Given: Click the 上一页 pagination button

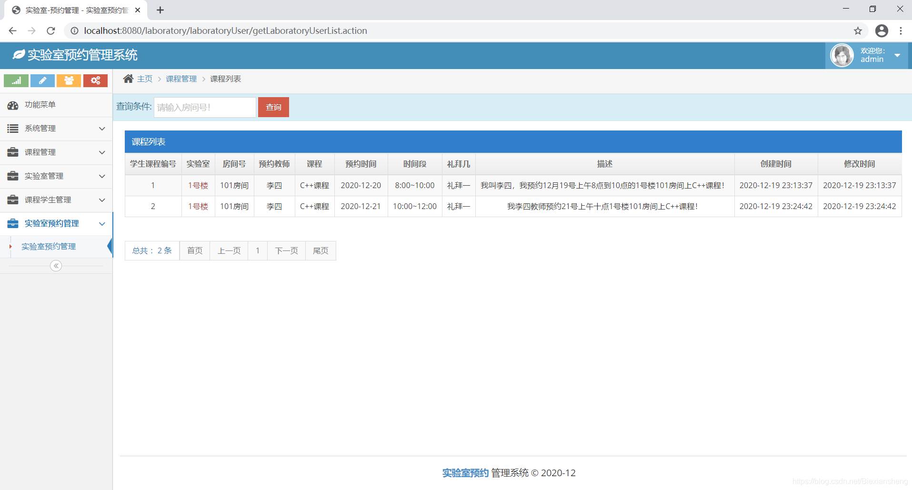Looking at the screenshot, I should [x=229, y=251].
